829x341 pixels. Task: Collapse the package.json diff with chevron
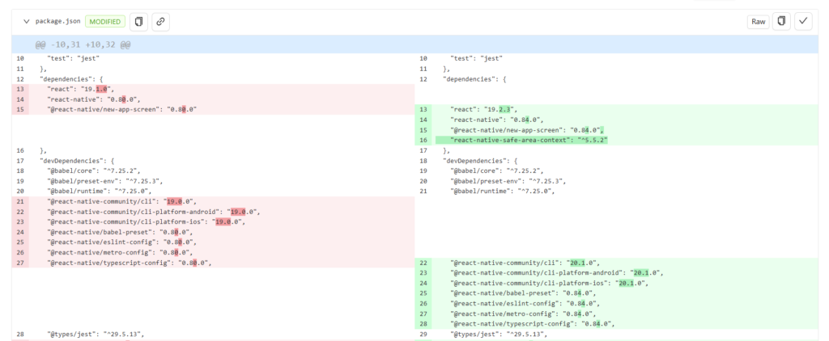point(26,21)
